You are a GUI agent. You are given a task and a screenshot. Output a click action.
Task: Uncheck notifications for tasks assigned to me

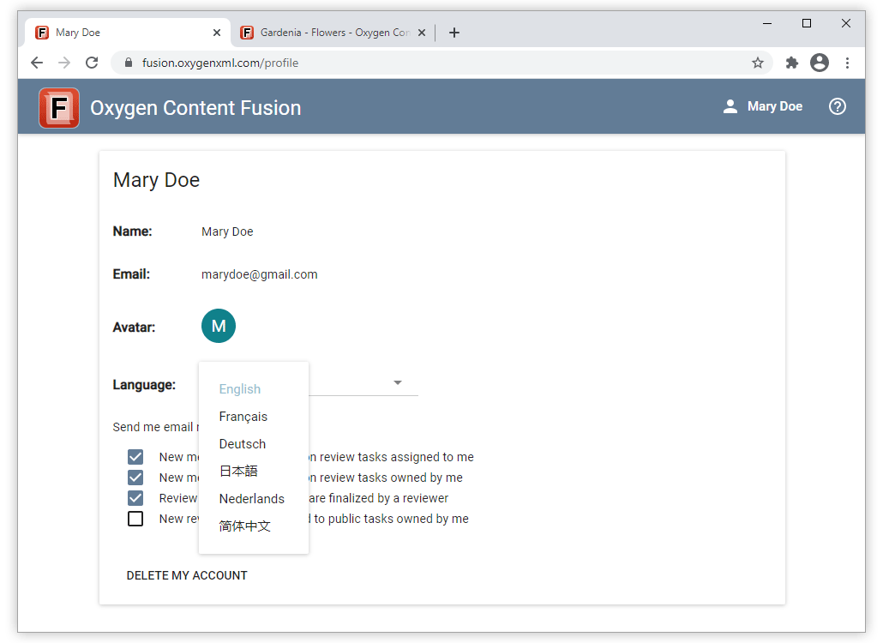pyautogui.click(x=135, y=457)
